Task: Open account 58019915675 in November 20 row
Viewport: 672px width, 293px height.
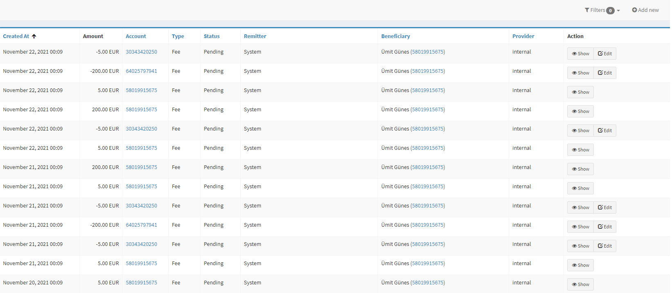Action: (x=141, y=283)
